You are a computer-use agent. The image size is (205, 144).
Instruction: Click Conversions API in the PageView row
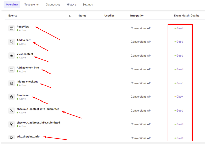tap(141, 28)
